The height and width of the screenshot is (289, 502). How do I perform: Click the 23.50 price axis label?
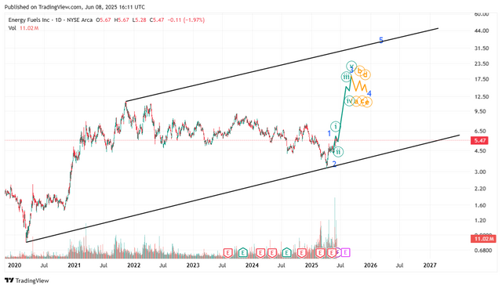tap(482, 64)
